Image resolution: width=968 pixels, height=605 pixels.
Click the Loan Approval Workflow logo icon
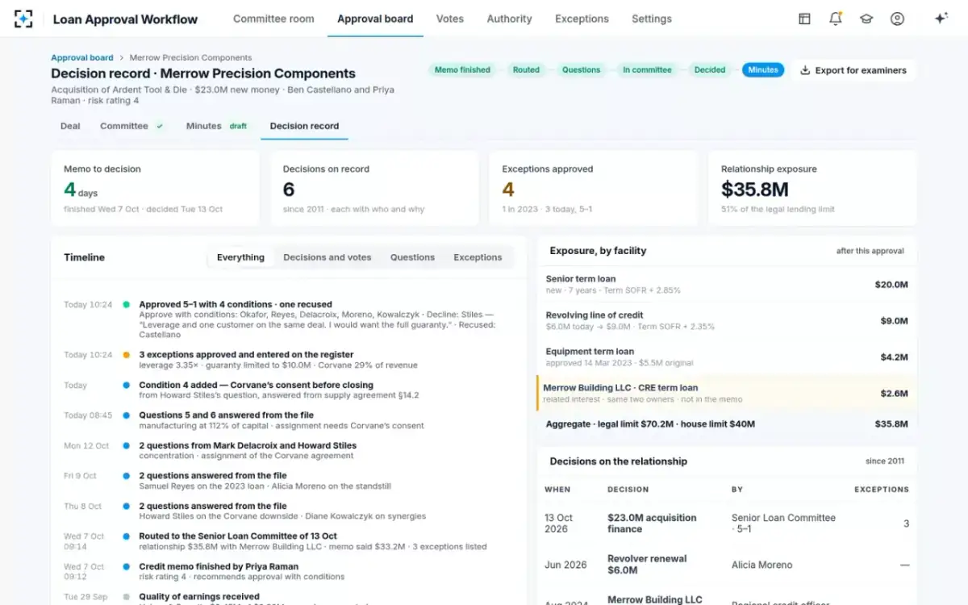(23, 19)
